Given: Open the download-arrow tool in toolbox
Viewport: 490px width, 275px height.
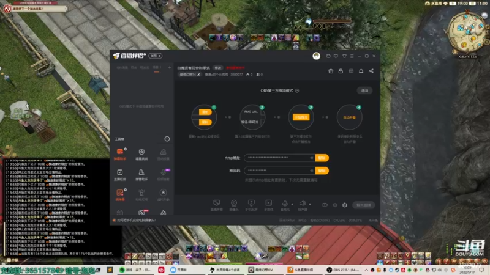Looking at the screenshot, I should coord(163,195).
